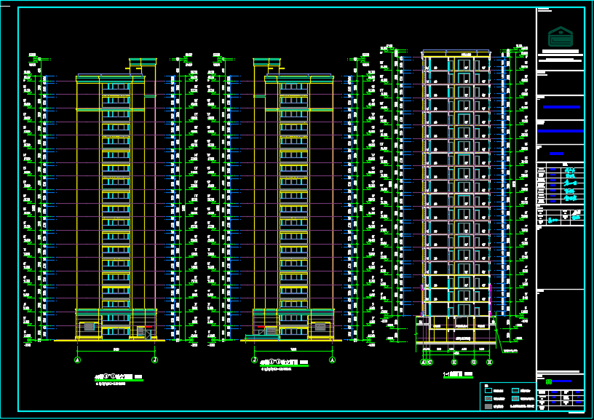Select axis bubble E under the section drawing

click(x=454, y=362)
